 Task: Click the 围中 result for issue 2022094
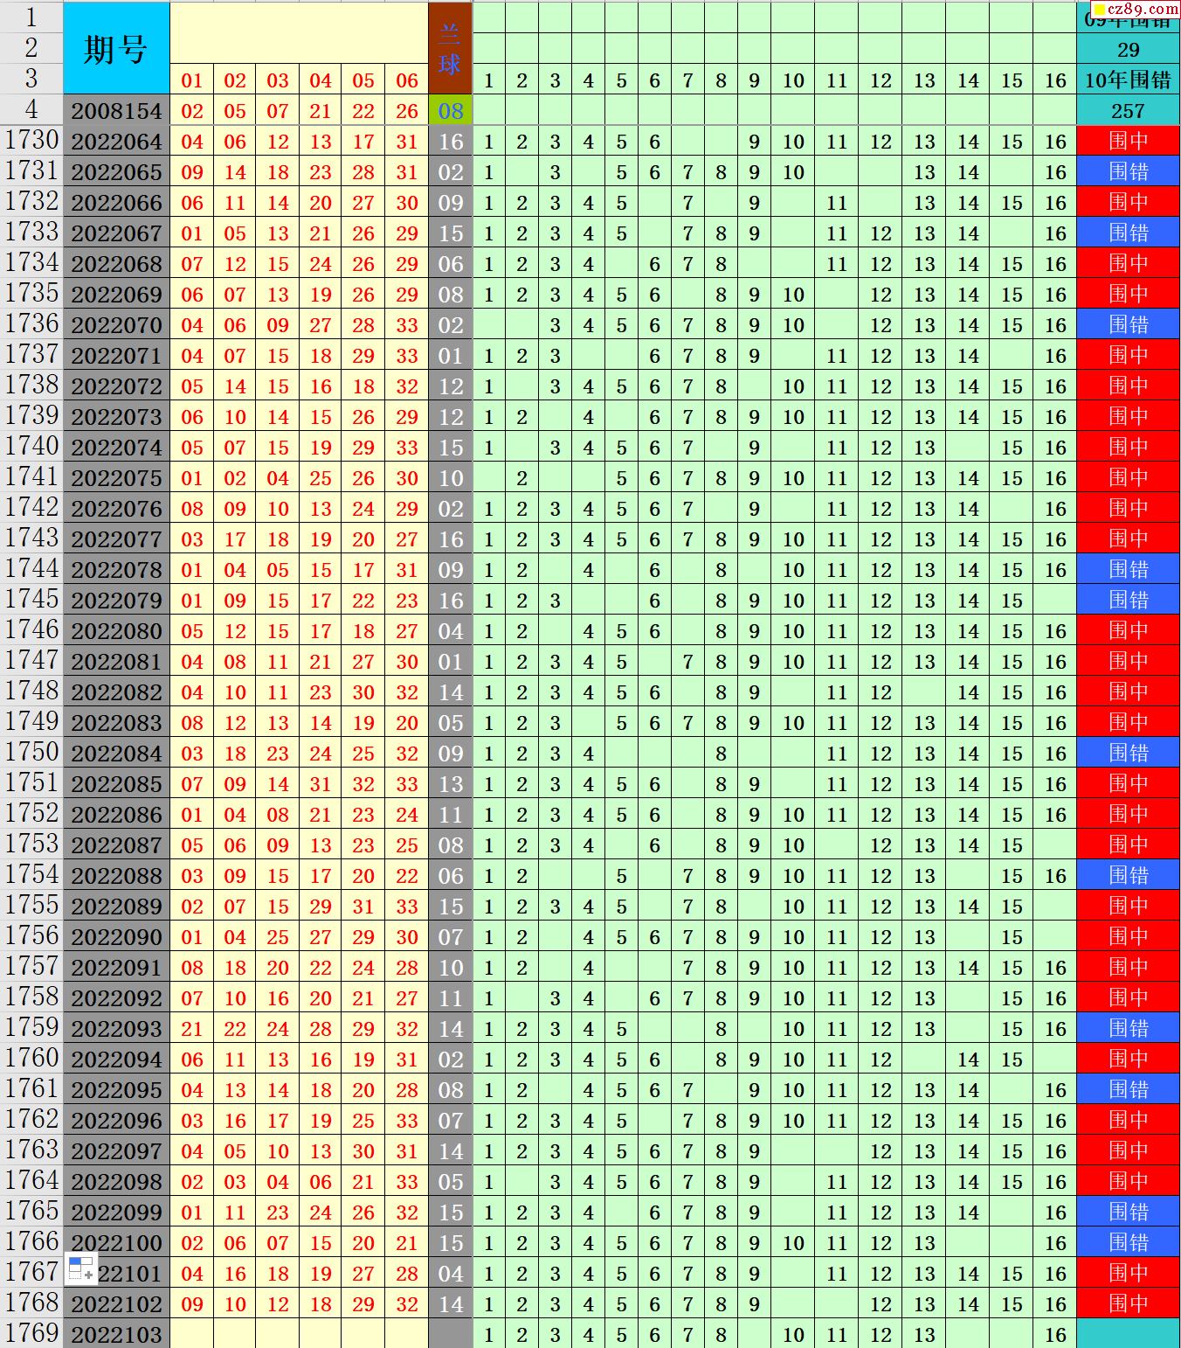coord(1128,1060)
